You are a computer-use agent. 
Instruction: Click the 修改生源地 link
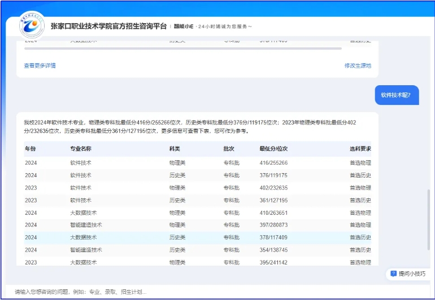[x=358, y=65]
